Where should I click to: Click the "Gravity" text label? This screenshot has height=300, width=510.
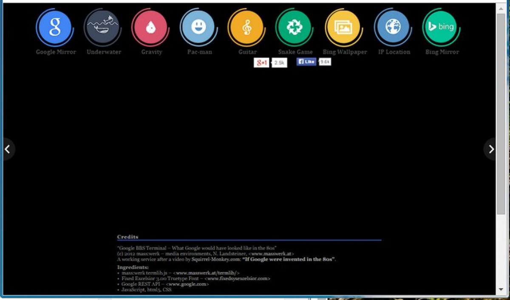tap(152, 52)
